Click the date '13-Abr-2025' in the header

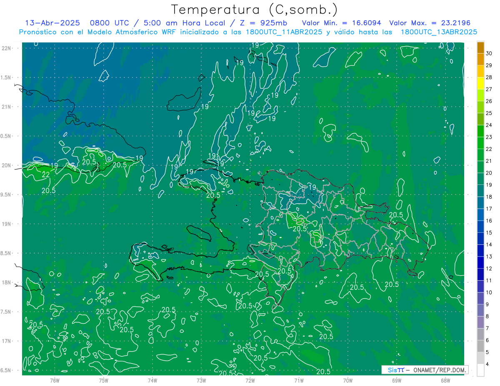pyautogui.click(x=52, y=23)
